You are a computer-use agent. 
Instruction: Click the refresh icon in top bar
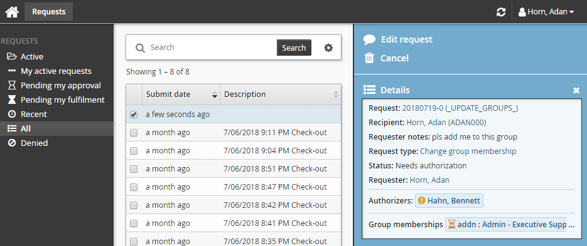pos(501,12)
